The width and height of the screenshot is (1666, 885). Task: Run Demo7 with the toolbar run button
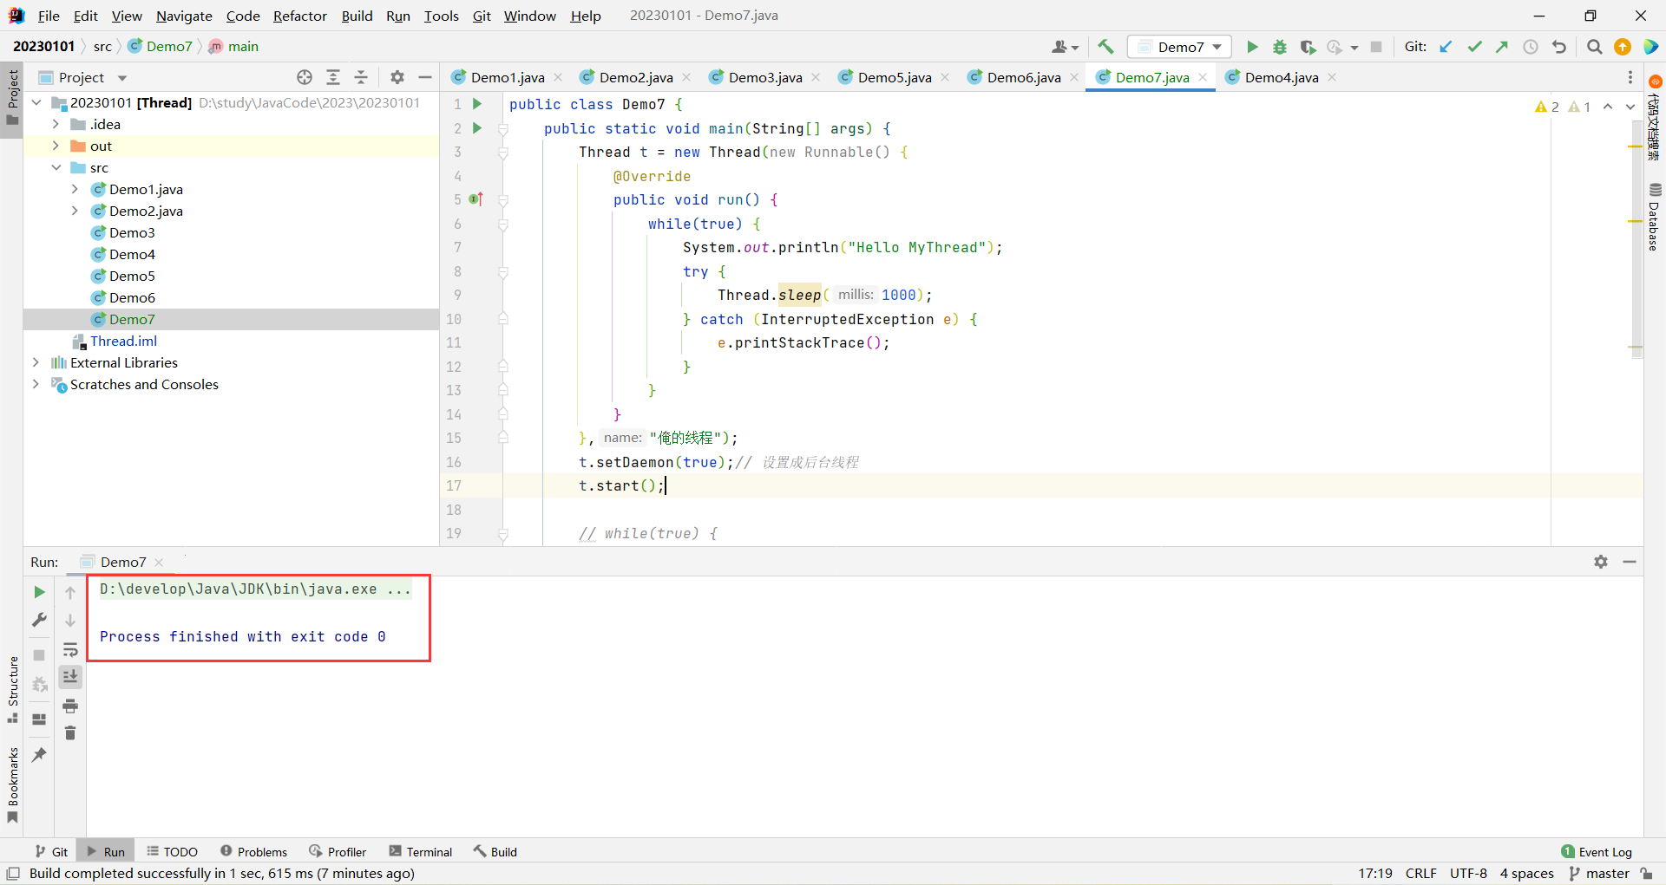click(x=1252, y=47)
